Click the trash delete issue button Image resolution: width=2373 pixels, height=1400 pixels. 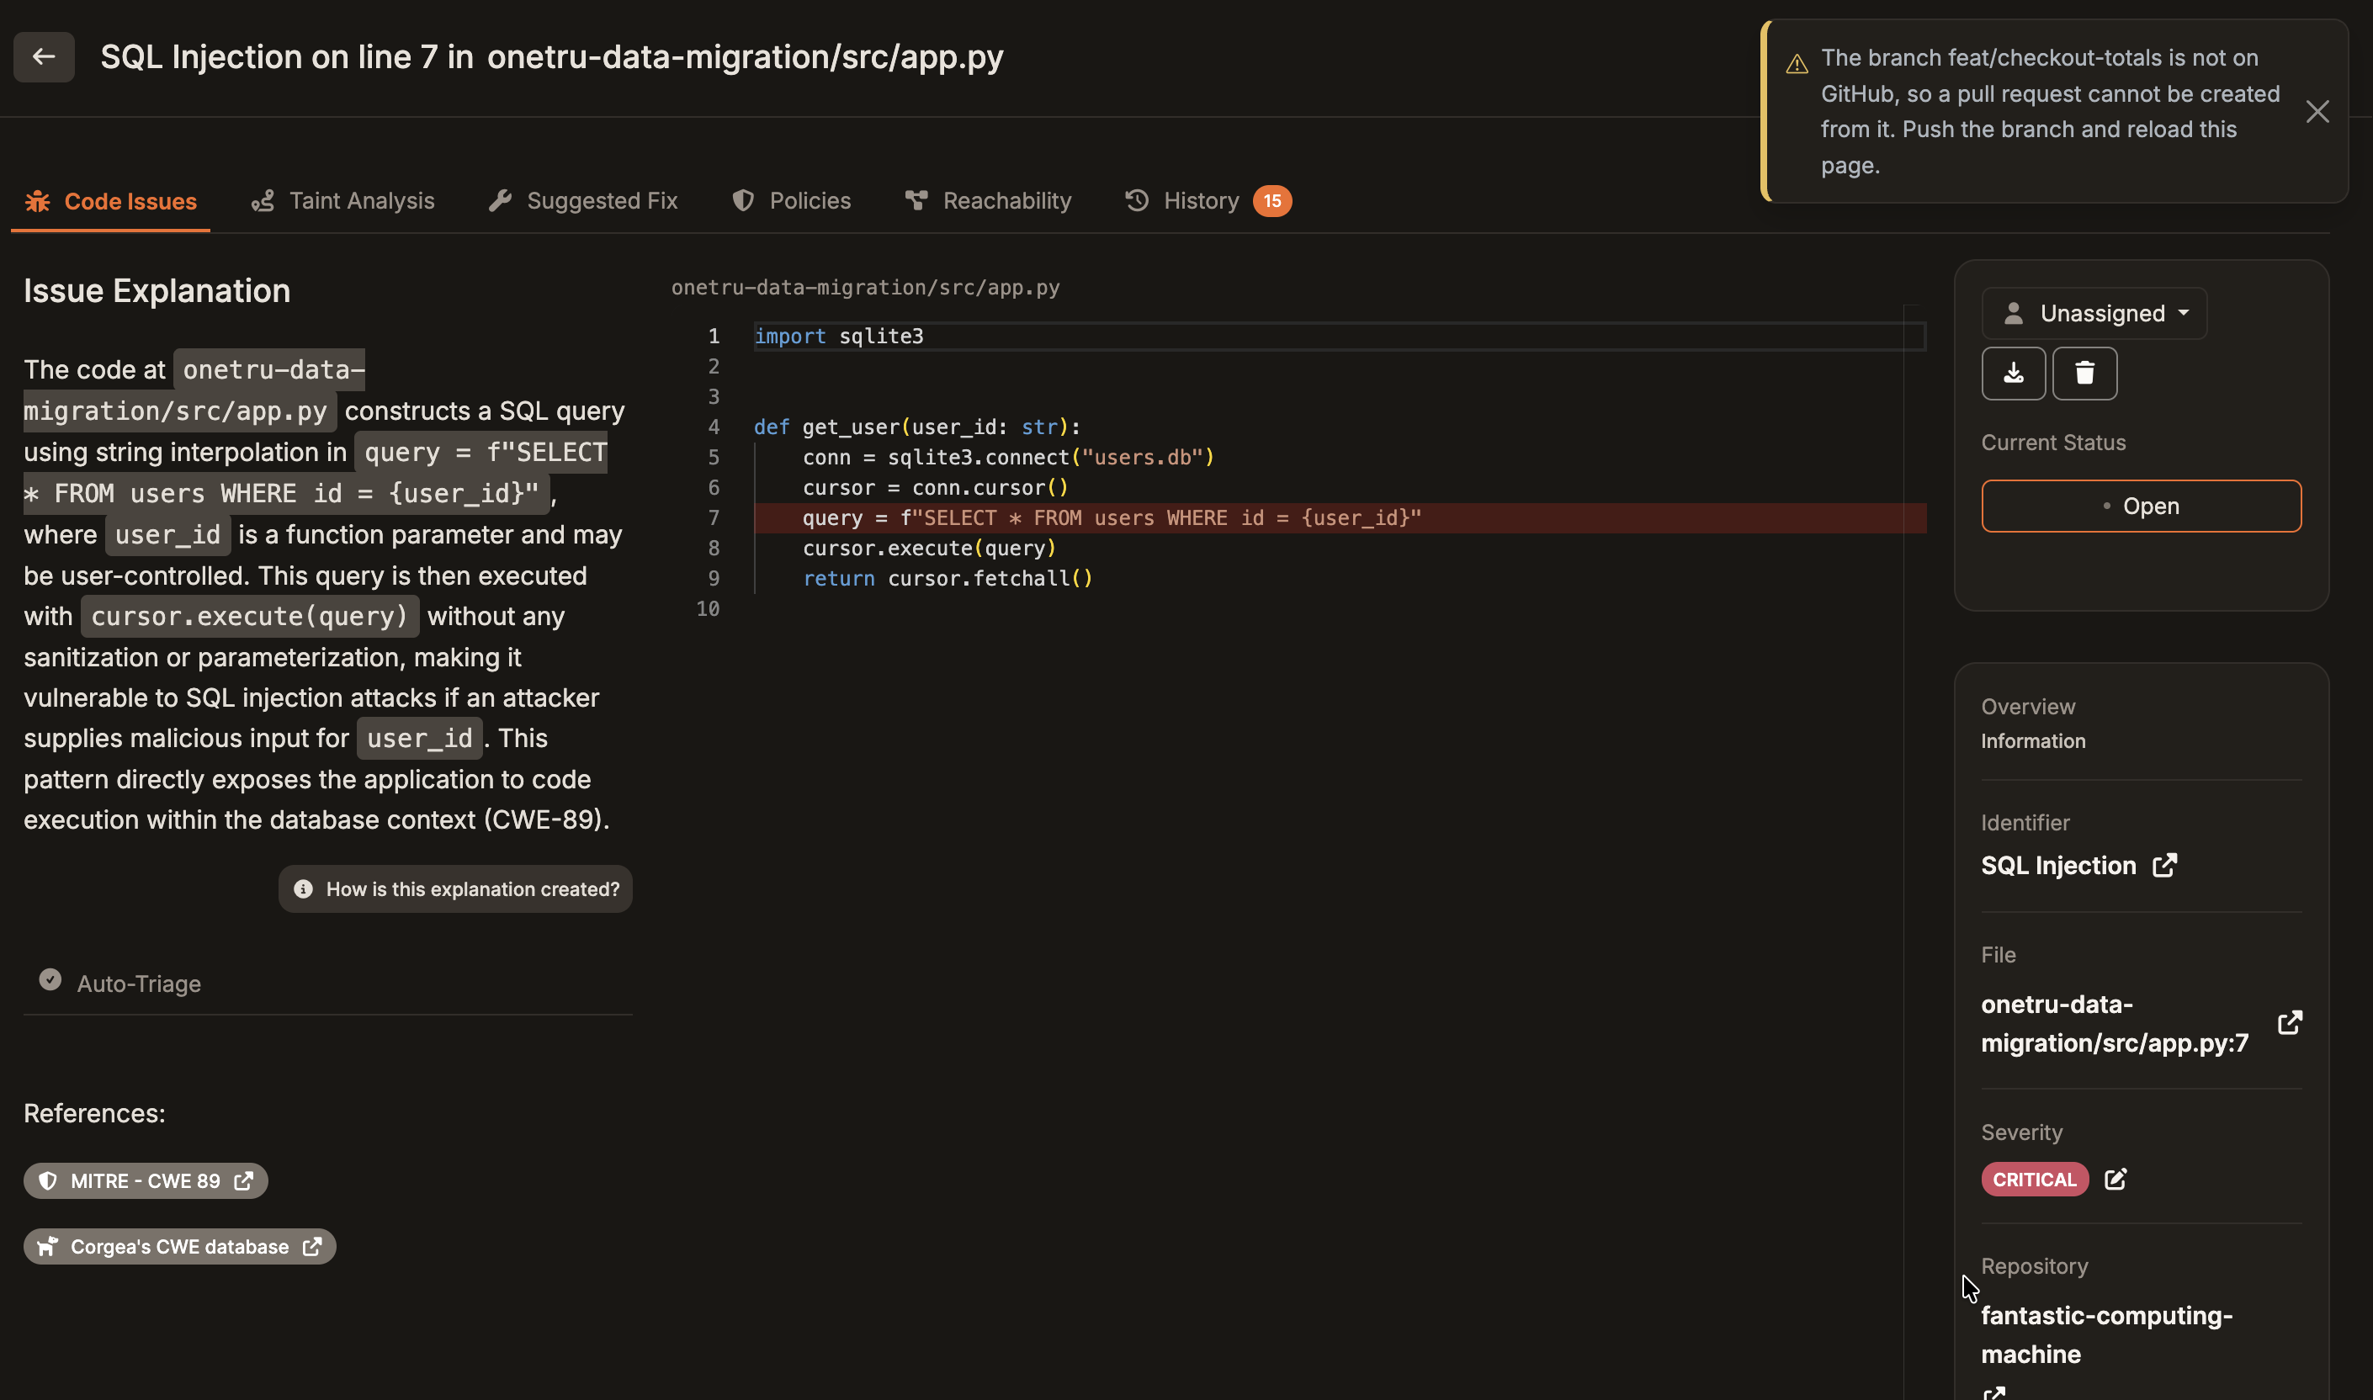(x=2084, y=374)
